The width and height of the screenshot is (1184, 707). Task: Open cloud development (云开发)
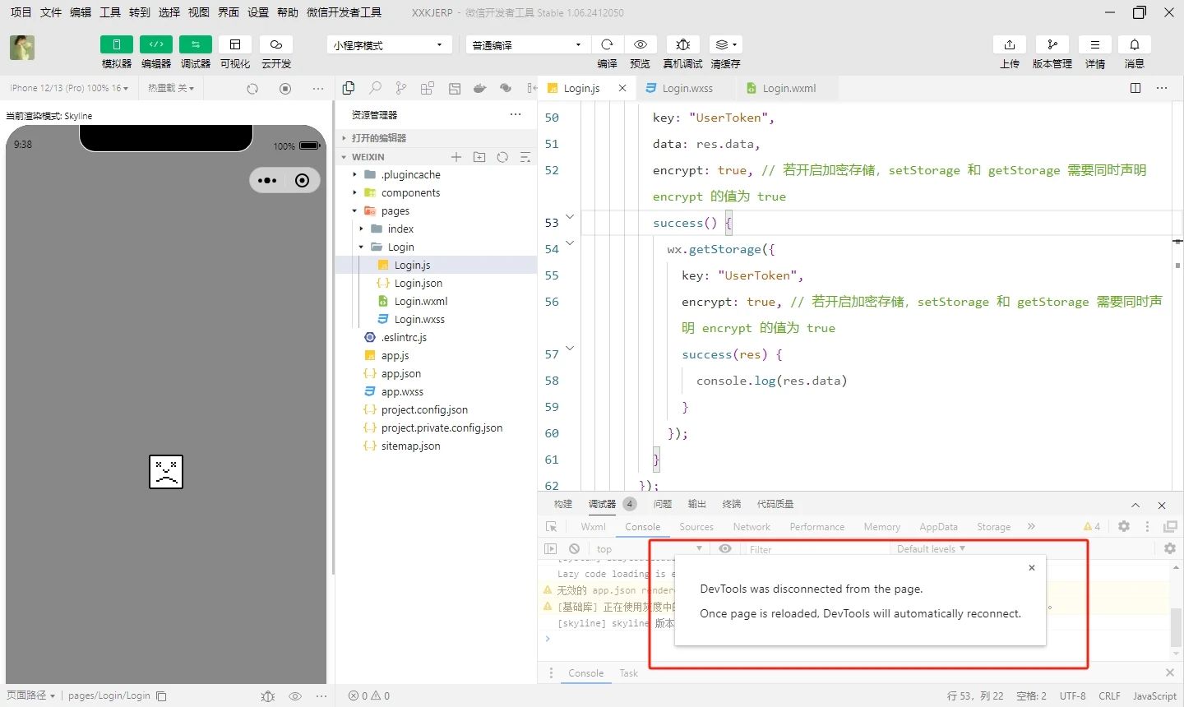pos(276,44)
